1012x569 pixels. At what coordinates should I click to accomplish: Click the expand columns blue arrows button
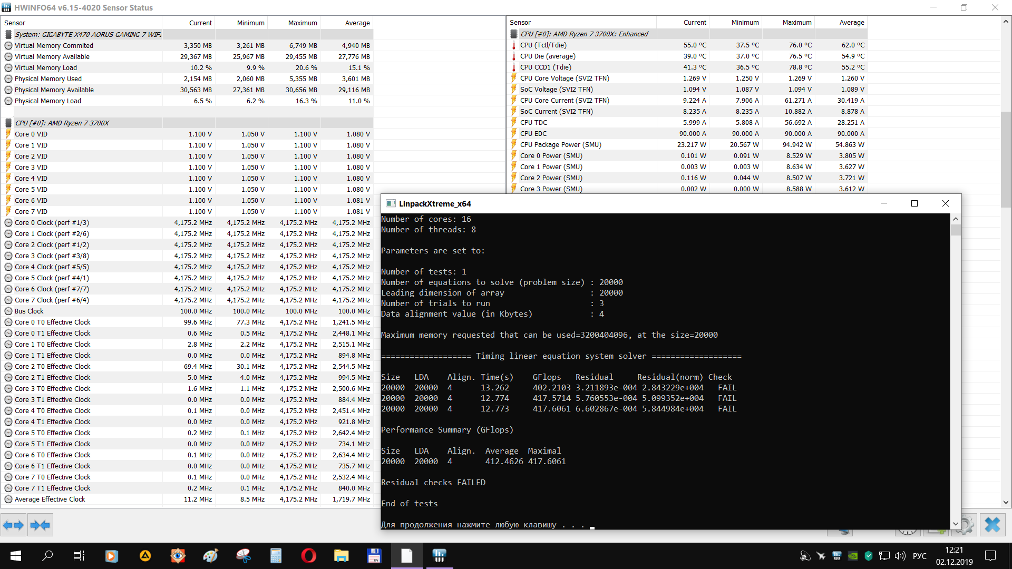point(13,525)
